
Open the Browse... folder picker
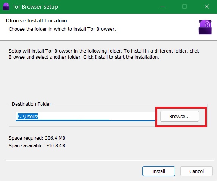coord(180,116)
